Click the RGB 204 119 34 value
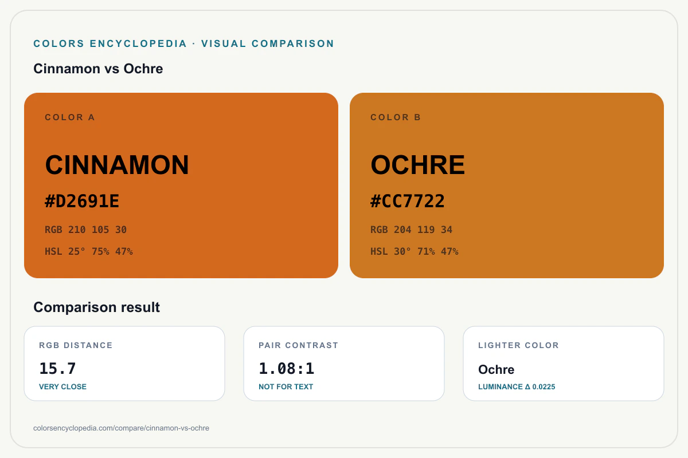Screen dimensions: 688x458 [x=412, y=230]
